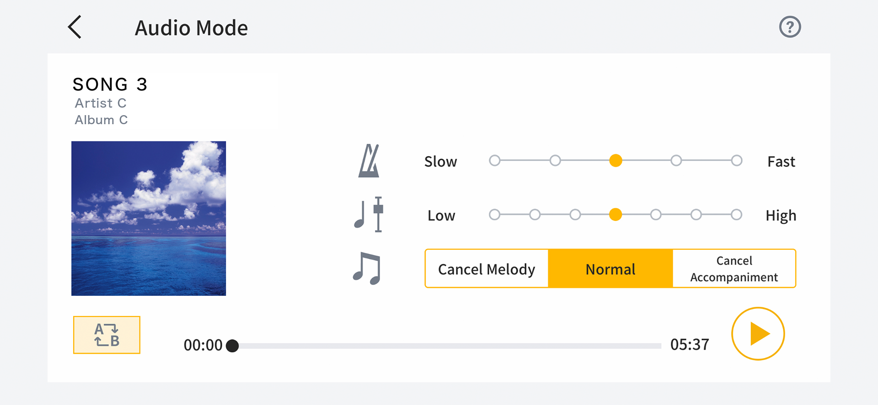Click the A-B repeat icon
This screenshot has width=878, height=405.
pyautogui.click(x=107, y=335)
